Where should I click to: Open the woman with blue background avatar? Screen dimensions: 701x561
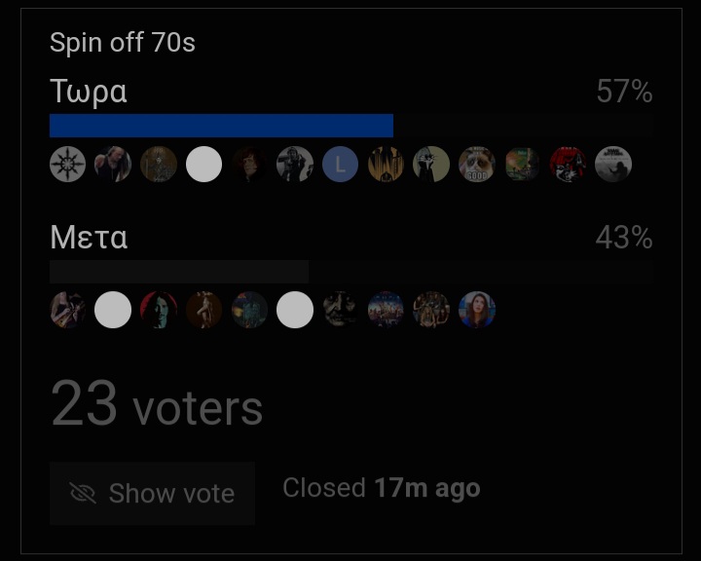477,310
